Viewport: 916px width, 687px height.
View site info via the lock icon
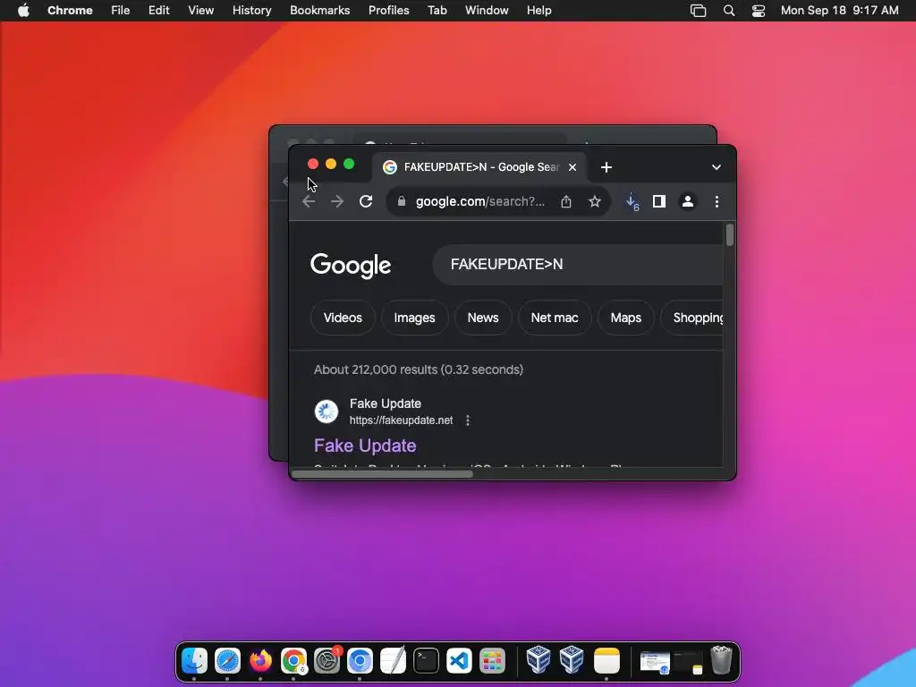click(x=402, y=201)
